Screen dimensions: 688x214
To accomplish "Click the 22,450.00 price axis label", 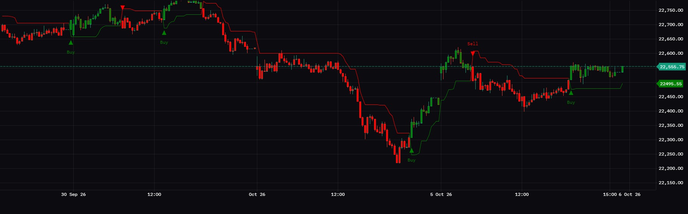I will [x=671, y=97].
